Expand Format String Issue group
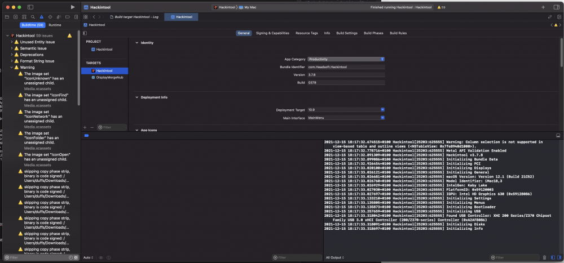564x263 pixels. tap(11, 61)
